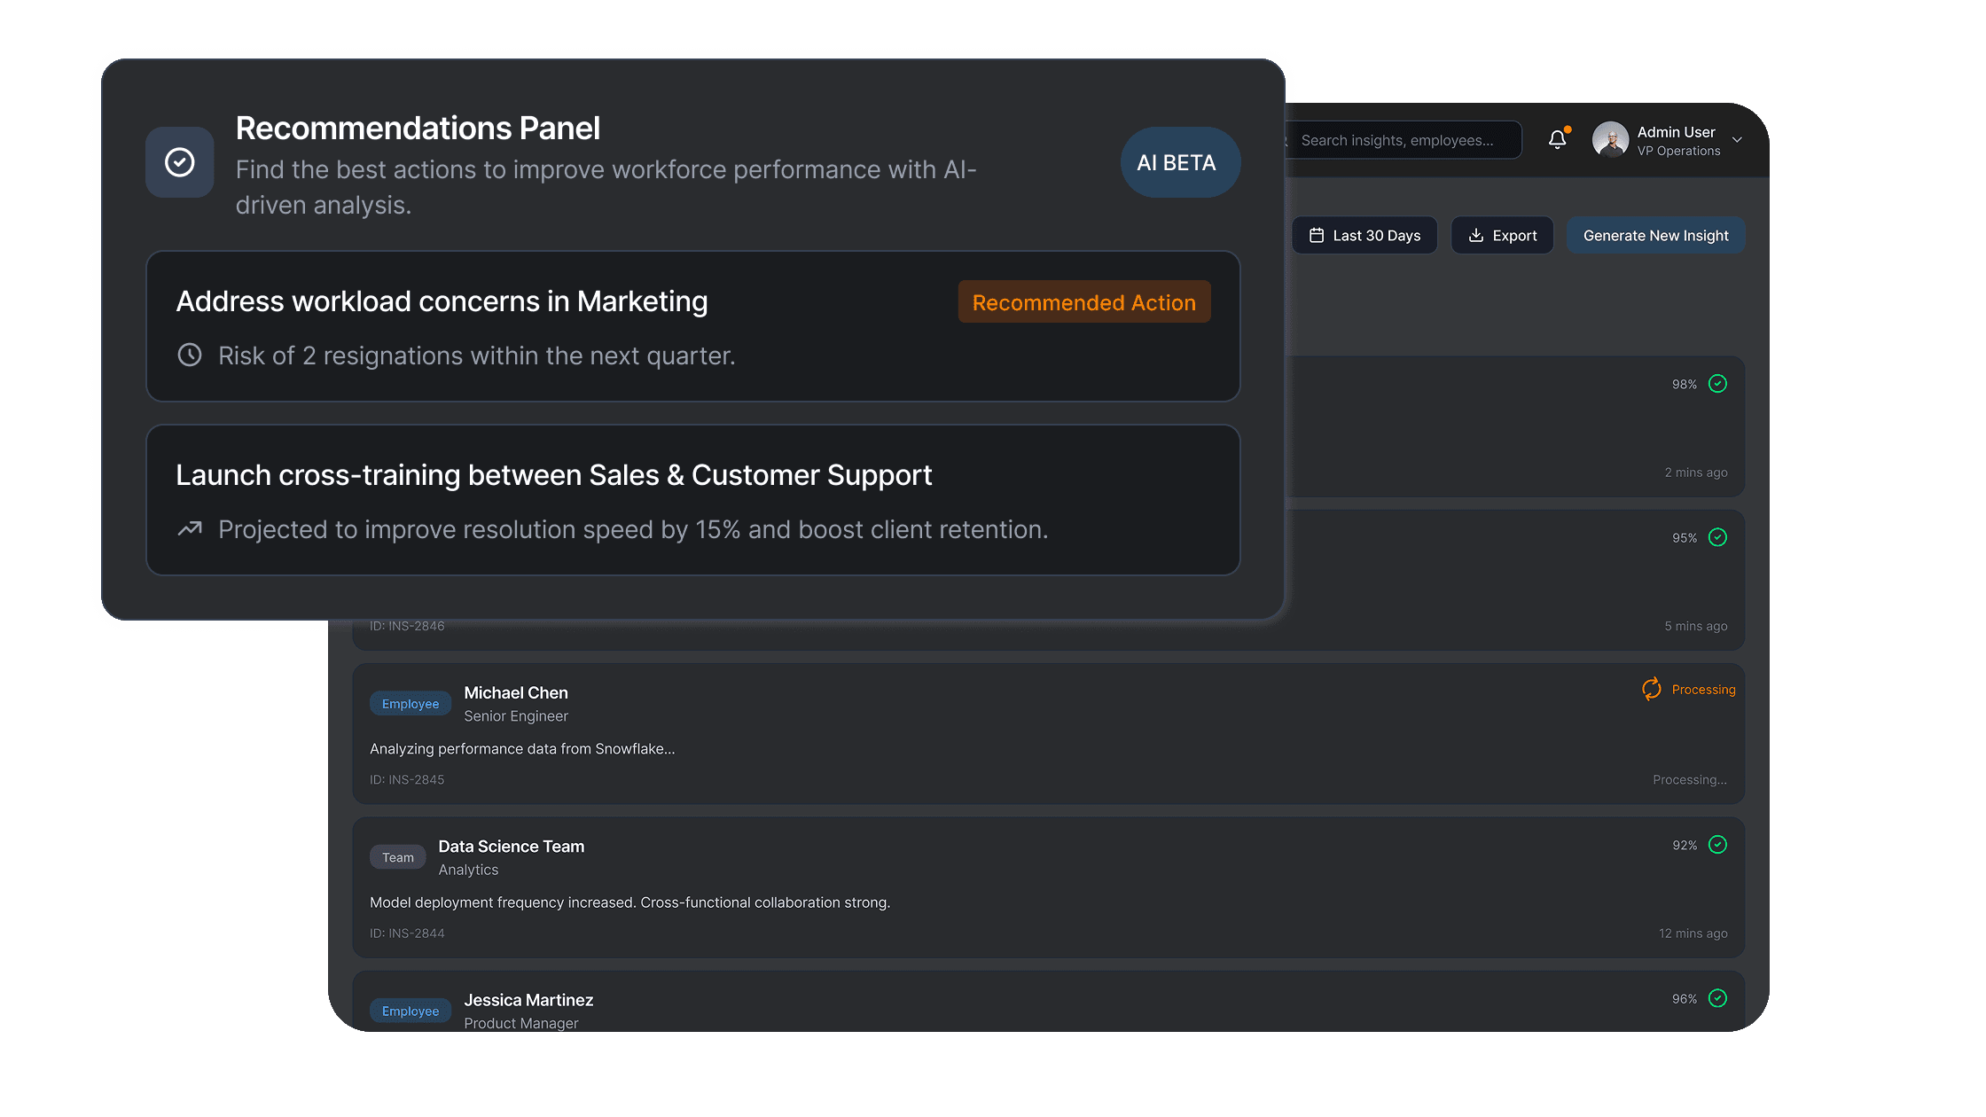
Task: Click the green checkmark beside the 98% score
Action: pos(1717,384)
